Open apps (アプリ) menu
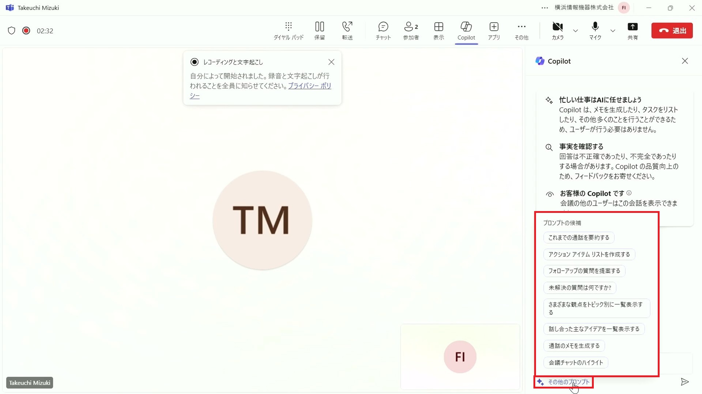This screenshot has width=702, height=394. 494,31
